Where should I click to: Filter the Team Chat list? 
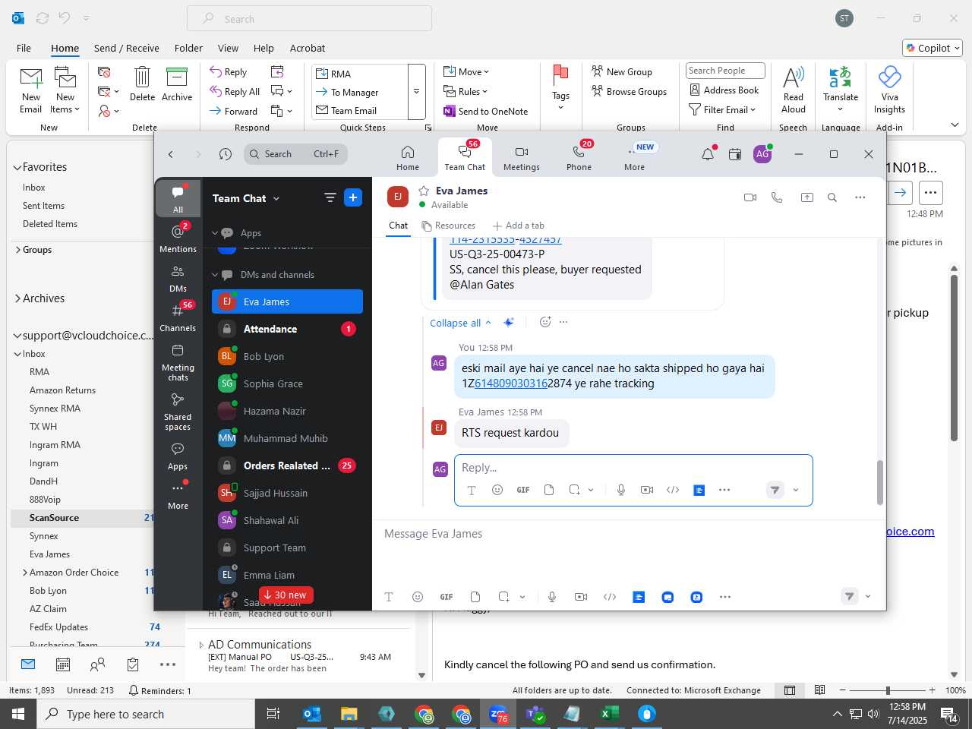pos(330,197)
